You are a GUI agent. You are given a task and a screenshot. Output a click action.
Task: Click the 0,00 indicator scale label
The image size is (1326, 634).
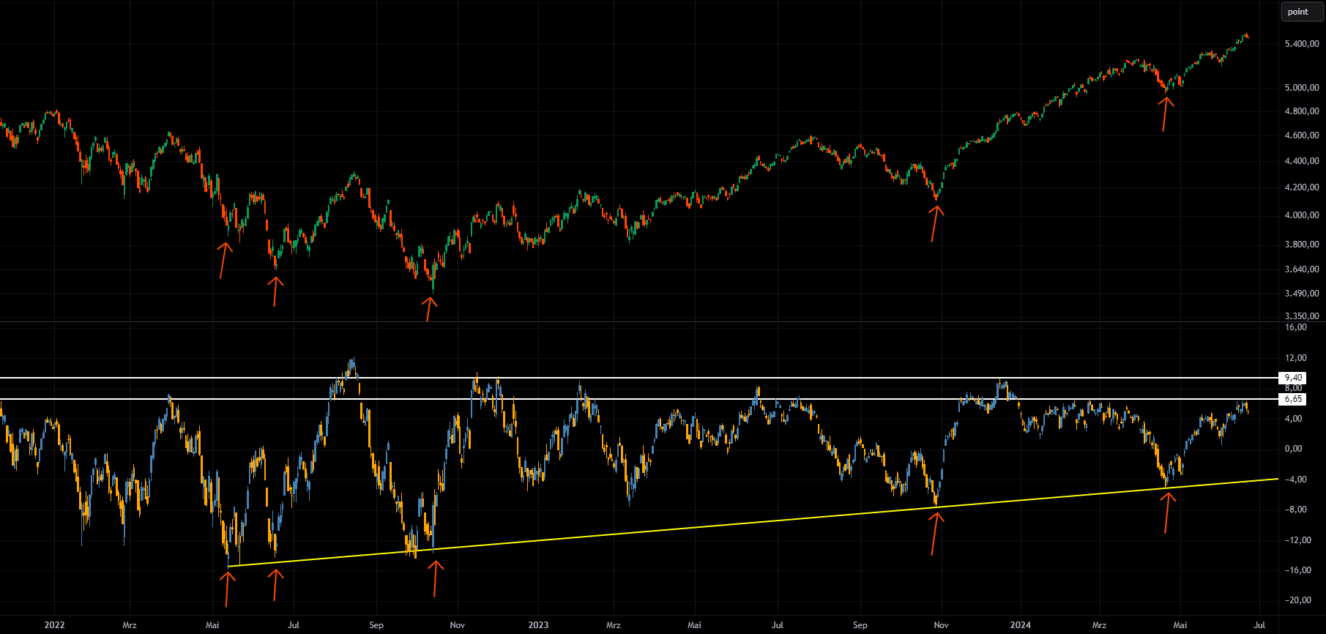pyautogui.click(x=1294, y=449)
